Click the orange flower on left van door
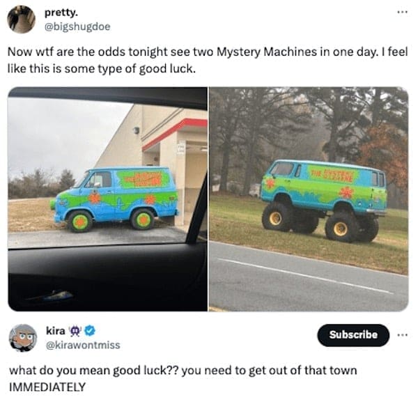Screen dimensions: 418x402 94,198
